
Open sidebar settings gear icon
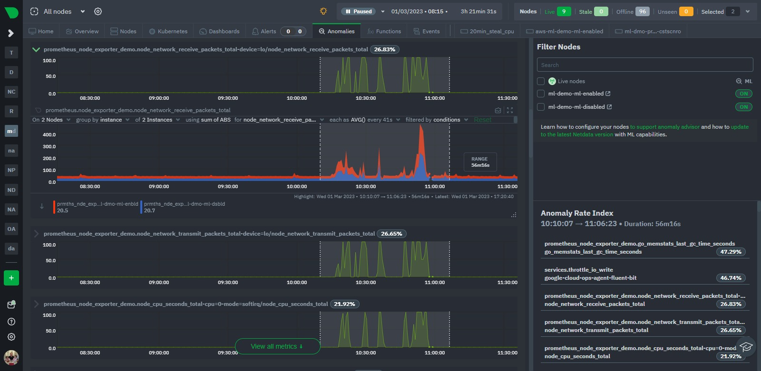point(11,337)
